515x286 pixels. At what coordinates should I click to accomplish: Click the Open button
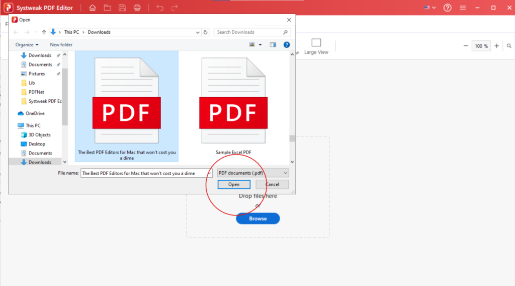pos(234,184)
